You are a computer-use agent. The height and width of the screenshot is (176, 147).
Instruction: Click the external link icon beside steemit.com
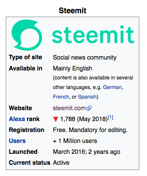[x=89, y=108]
